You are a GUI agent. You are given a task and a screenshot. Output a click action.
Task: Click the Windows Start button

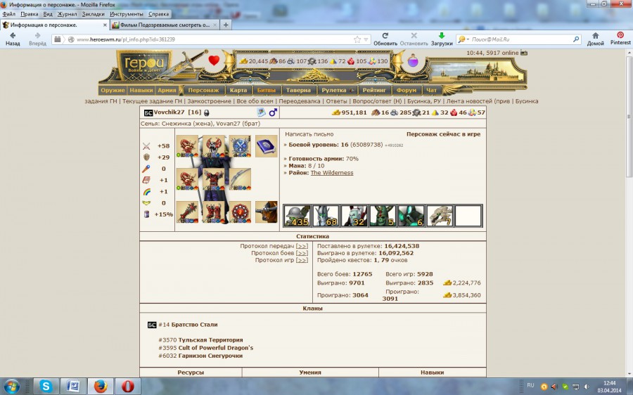[x=11, y=387]
